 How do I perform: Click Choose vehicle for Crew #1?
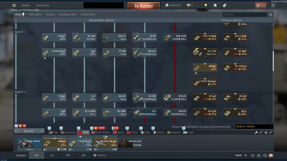[x=30, y=143]
